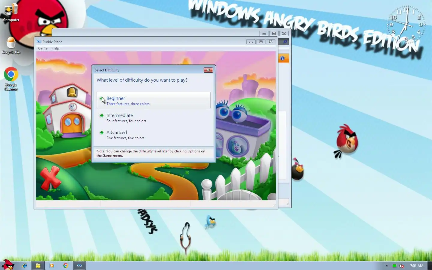The height and width of the screenshot is (270, 432).
Task: Close the Select Difficulty dialog
Action: [x=208, y=70]
